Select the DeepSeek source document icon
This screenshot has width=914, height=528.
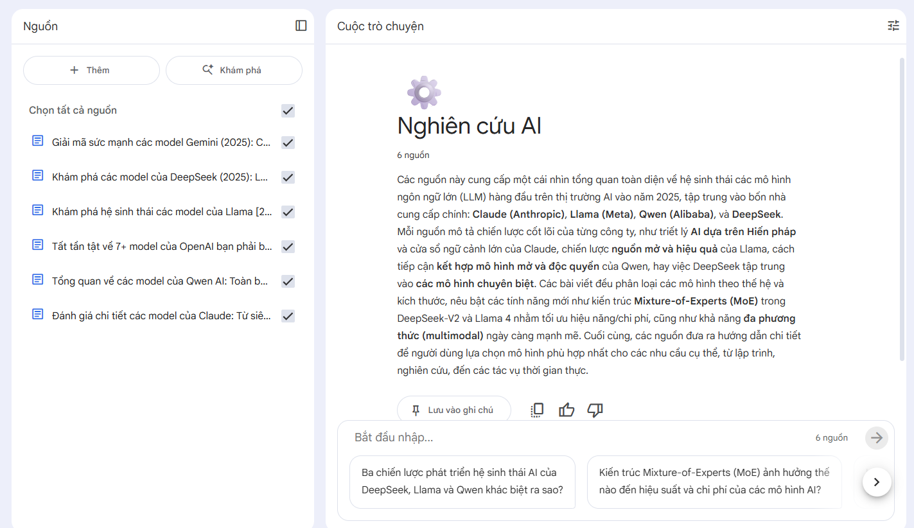pyautogui.click(x=37, y=175)
